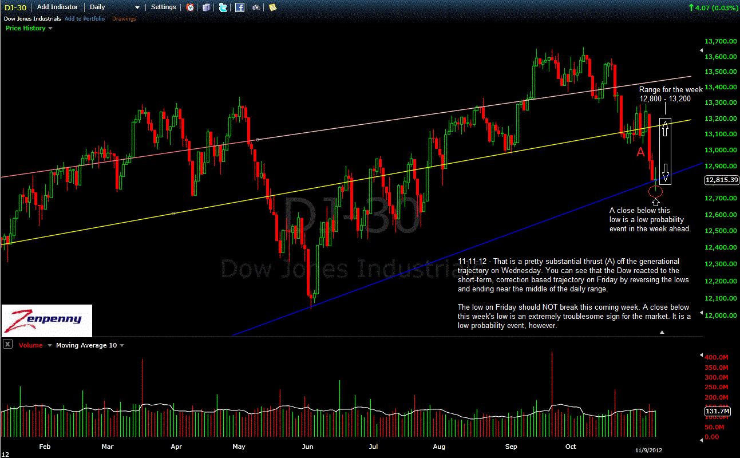Click the Moving Average 10 label

click(86, 345)
